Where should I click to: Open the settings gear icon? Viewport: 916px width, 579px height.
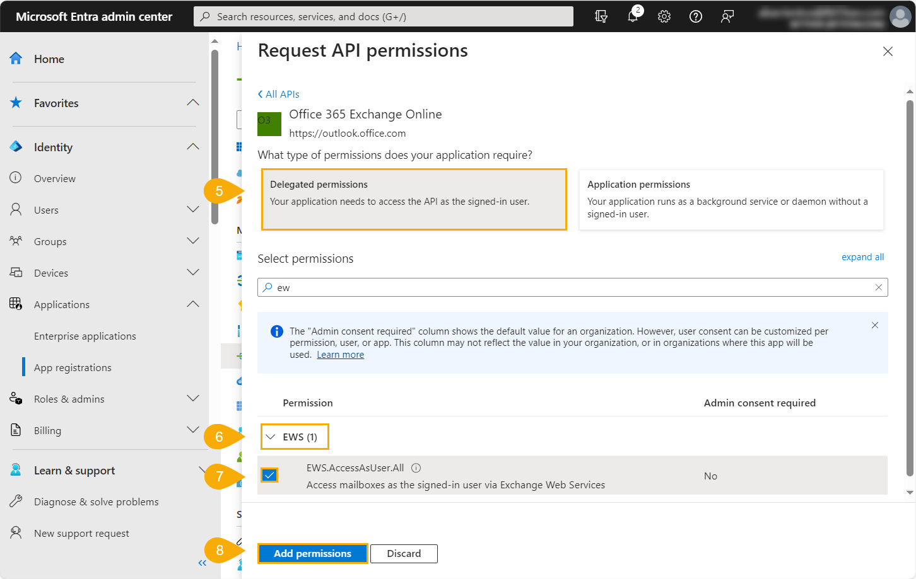(664, 16)
